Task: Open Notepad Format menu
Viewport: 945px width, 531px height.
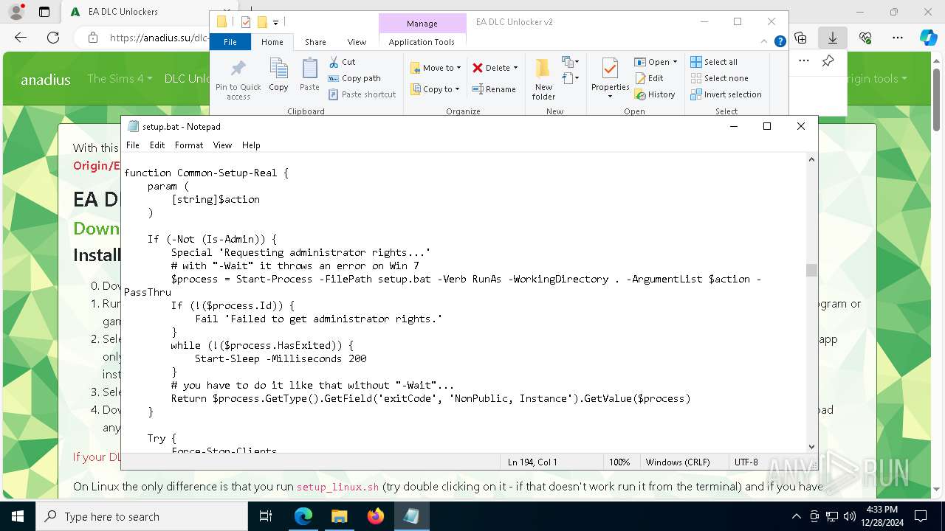Action: click(189, 145)
